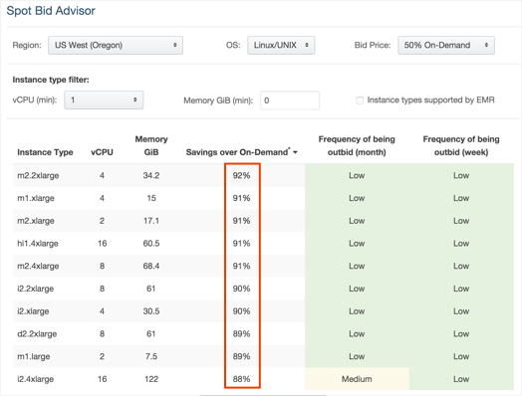Image resolution: width=522 pixels, height=396 pixels.
Task: Sort by the Instance Type column header
Action: (x=45, y=152)
